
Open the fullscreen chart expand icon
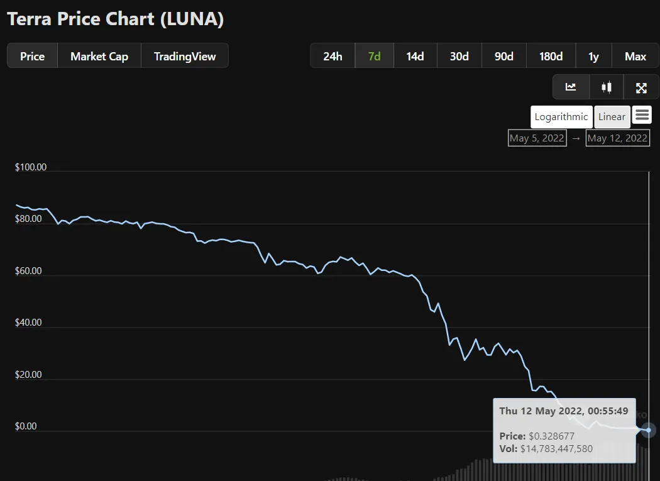coord(641,87)
